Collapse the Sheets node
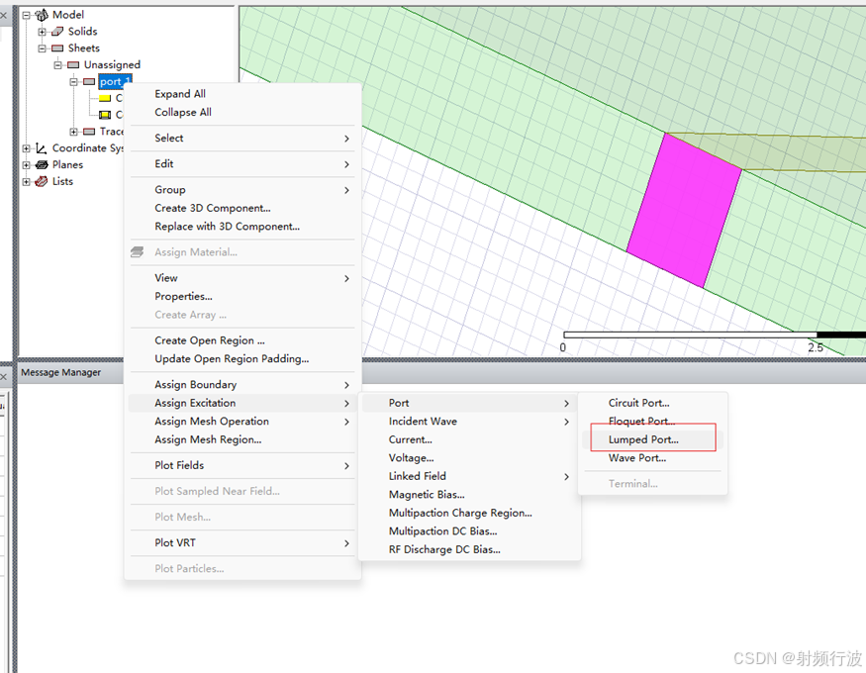The height and width of the screenshot is (673, 866). click(x=42, y=48)
